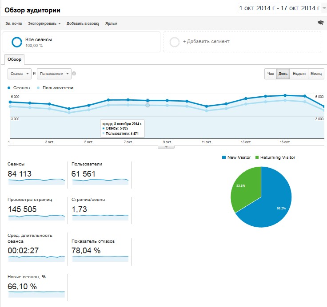Screen dimensions: 327x307
Task: Switch chart to Месяц view
Action: click(316, 74)
